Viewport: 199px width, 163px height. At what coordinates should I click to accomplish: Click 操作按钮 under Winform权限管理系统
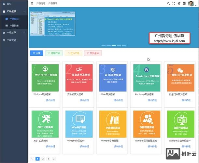[x=152, y=146]
